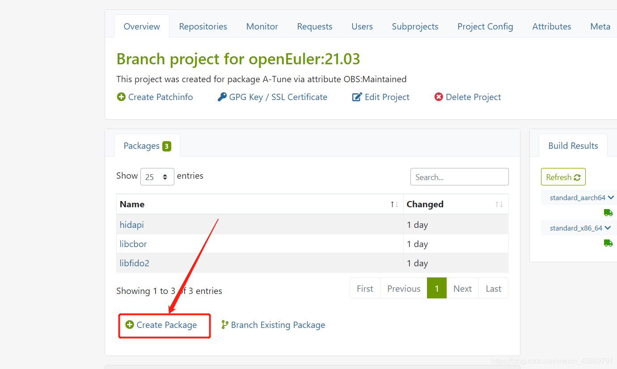Click the GPG Key / SSL Certificate key icon
This screenshot has height=369, width=617.
(x=222, y=96)
